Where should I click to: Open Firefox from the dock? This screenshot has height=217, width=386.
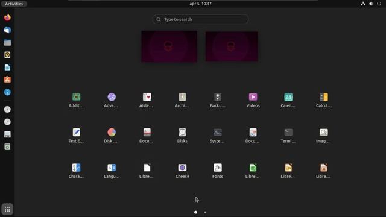tap(7, 17)
